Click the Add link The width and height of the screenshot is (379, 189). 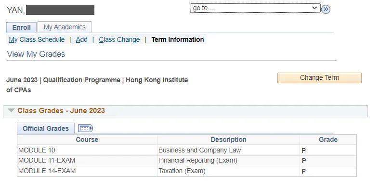click(82, 39)
